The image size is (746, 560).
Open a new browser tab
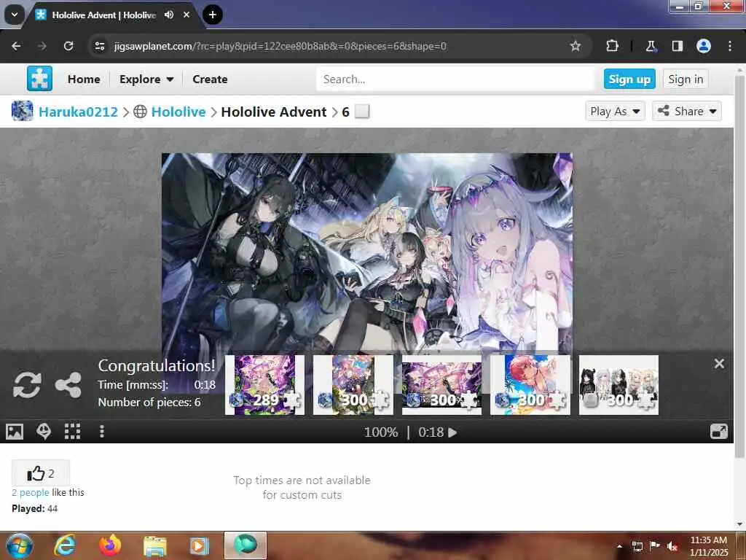click(212, 15)
